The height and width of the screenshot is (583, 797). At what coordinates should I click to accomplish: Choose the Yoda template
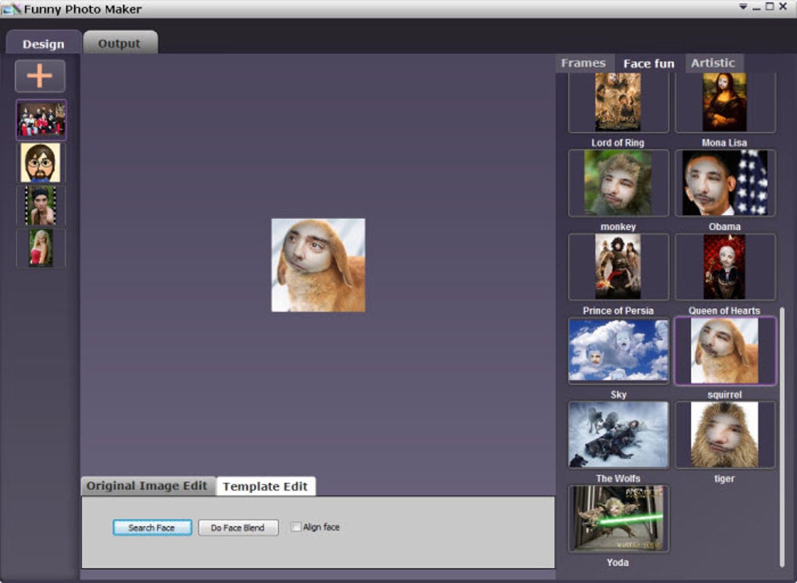(x=618, y=518)
